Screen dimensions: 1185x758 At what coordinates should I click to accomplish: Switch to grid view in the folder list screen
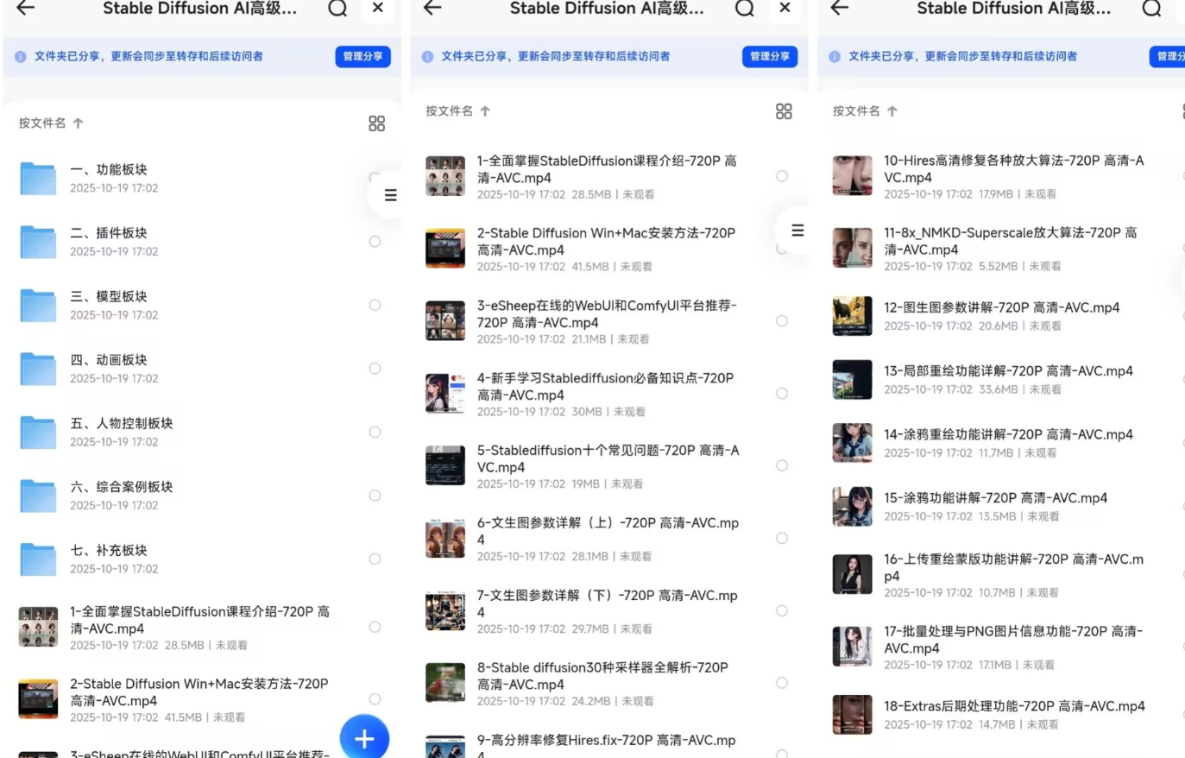coord(376,123)
